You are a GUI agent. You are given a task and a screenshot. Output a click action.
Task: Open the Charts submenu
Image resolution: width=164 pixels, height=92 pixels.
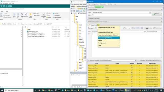[x=109, y=40]
